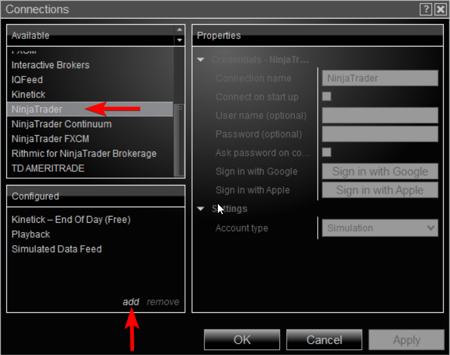
Task: Toggle Connect on start up checkbox
Action: [326, 96]
